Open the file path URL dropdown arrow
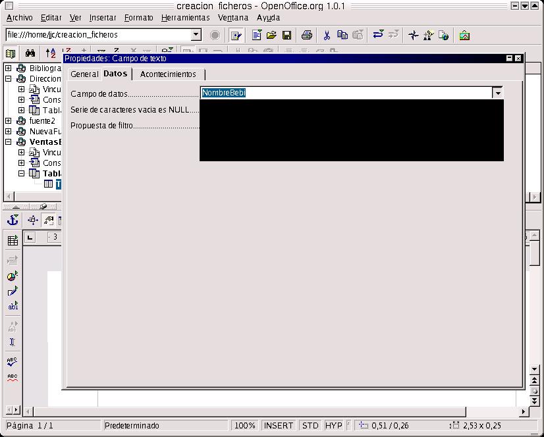Image resolution: width=544 pixels, height=437 pixels. [196, 35]
